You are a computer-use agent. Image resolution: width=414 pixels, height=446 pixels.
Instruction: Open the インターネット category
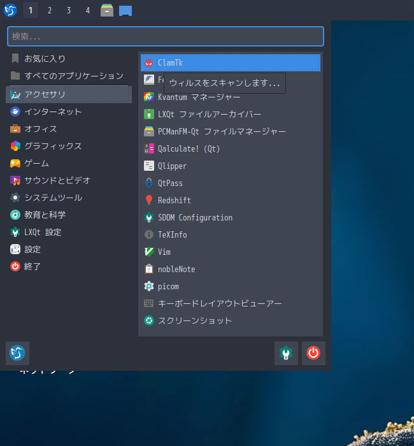68,111
